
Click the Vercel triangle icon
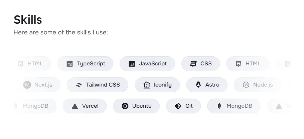pos(75,106)
